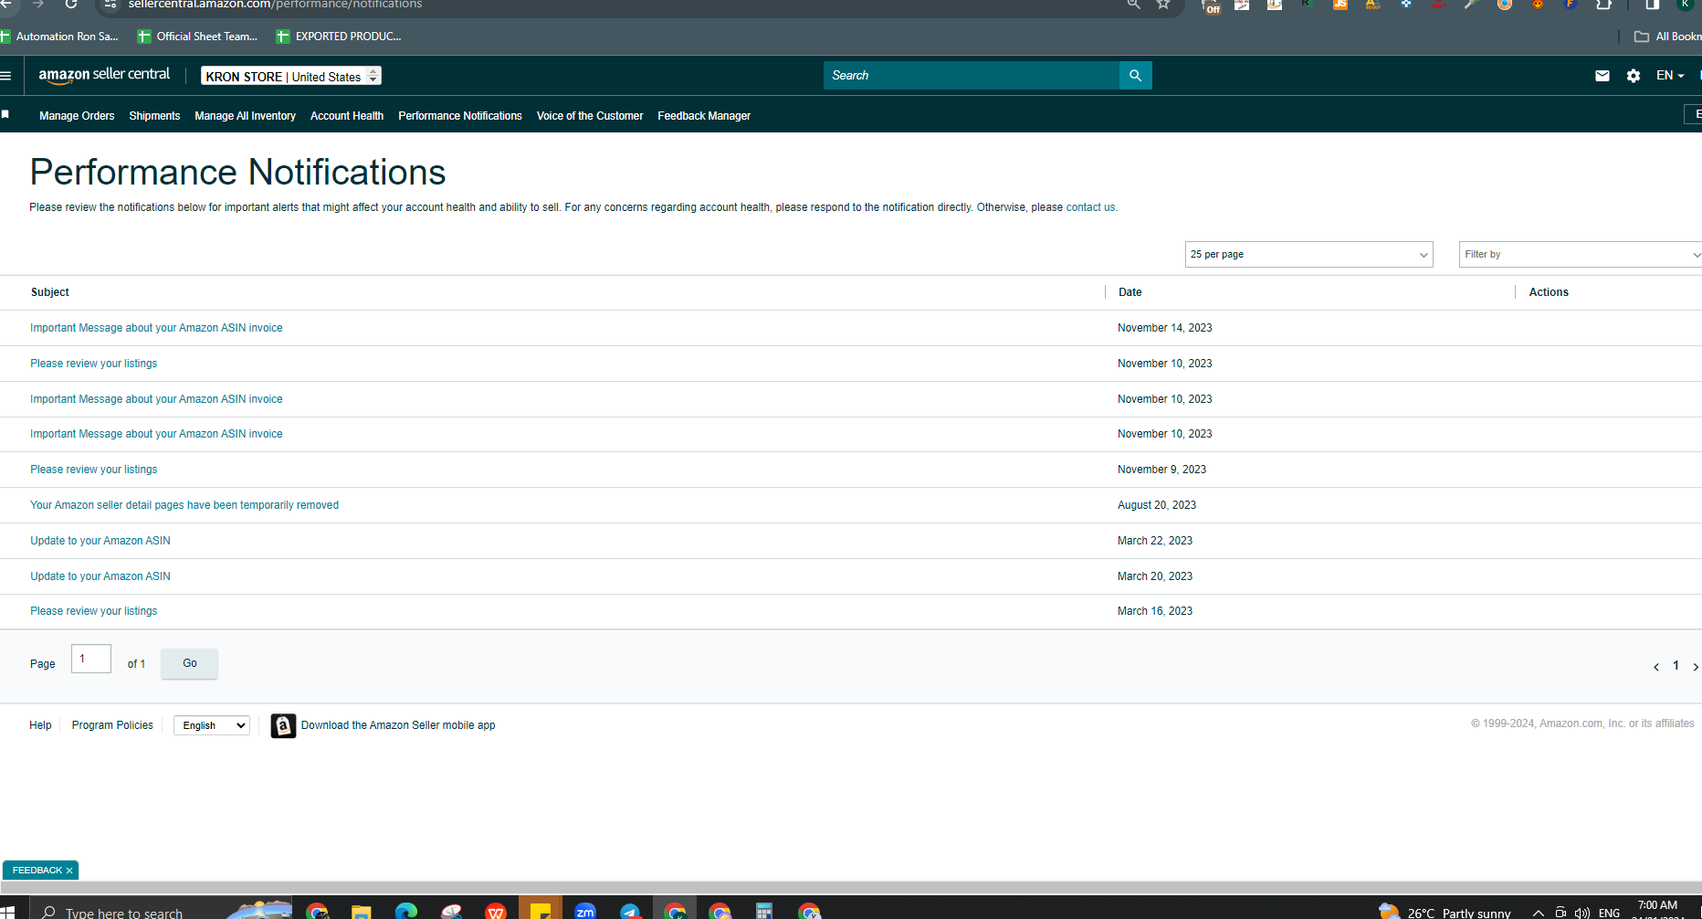Go to Manage All Inventory
1702x919 pixels.
[x=245, y=116]
